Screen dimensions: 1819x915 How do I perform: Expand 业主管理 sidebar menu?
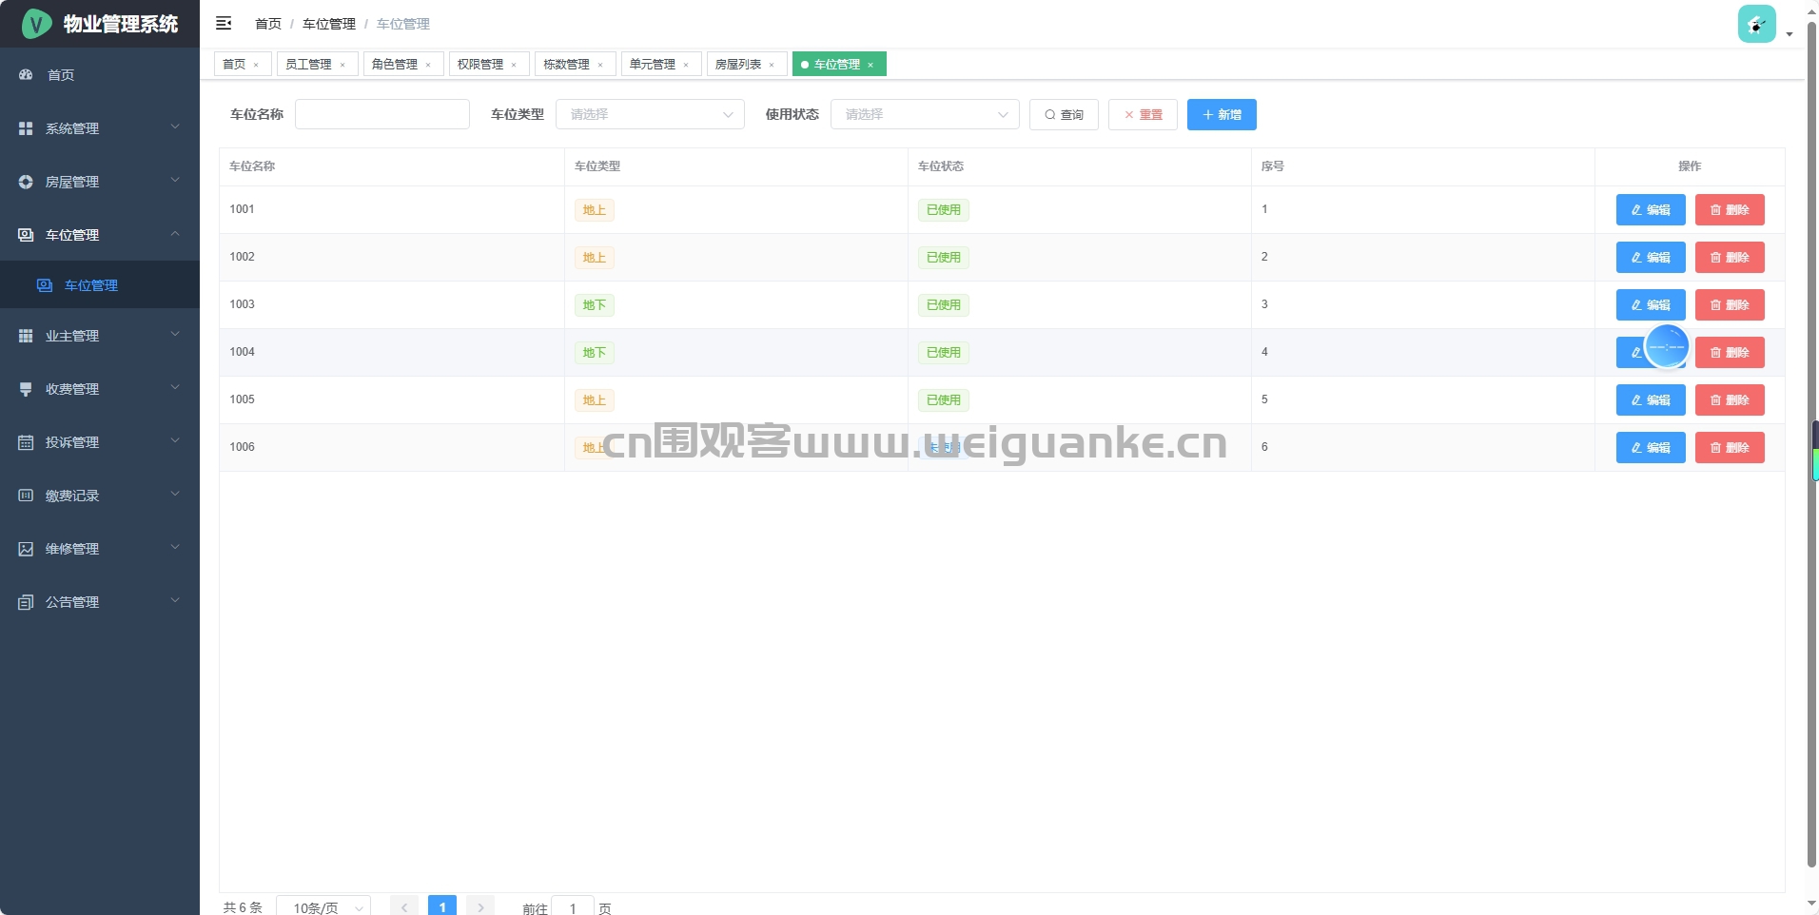pyautogui.click(x=100, y=335)
